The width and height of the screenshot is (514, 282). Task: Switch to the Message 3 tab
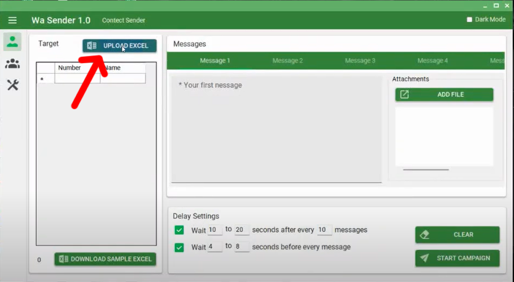point(360,61)
